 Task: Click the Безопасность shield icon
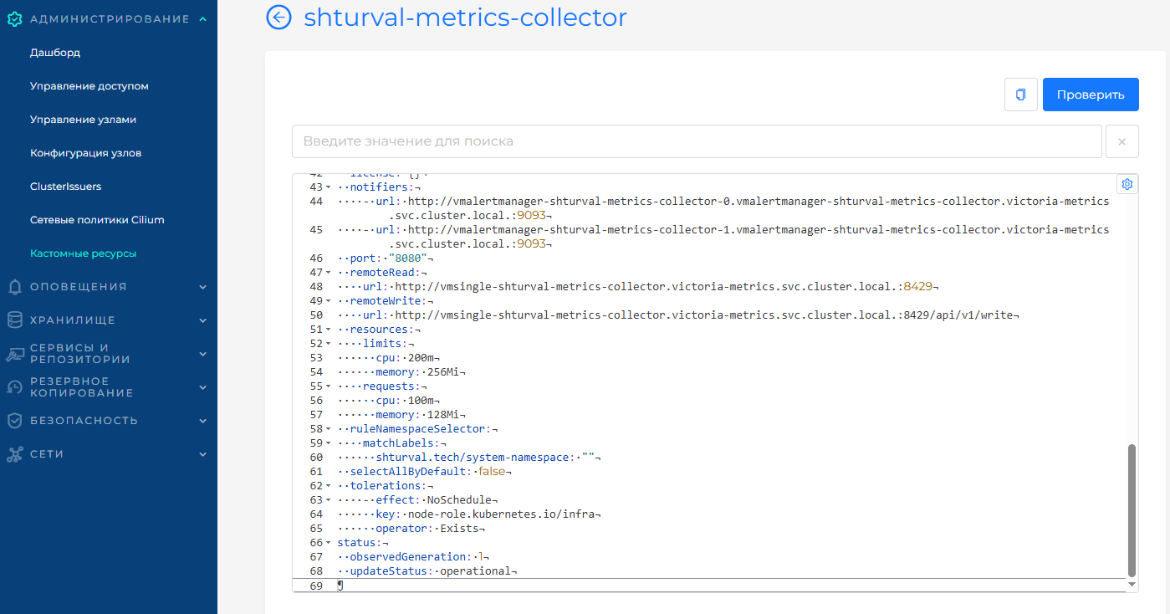[14, 421]
